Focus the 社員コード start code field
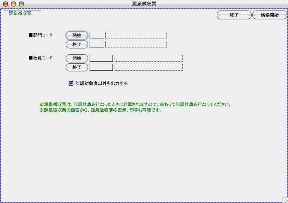Viewport: 288px width, 203px height. tap(101, 58)
